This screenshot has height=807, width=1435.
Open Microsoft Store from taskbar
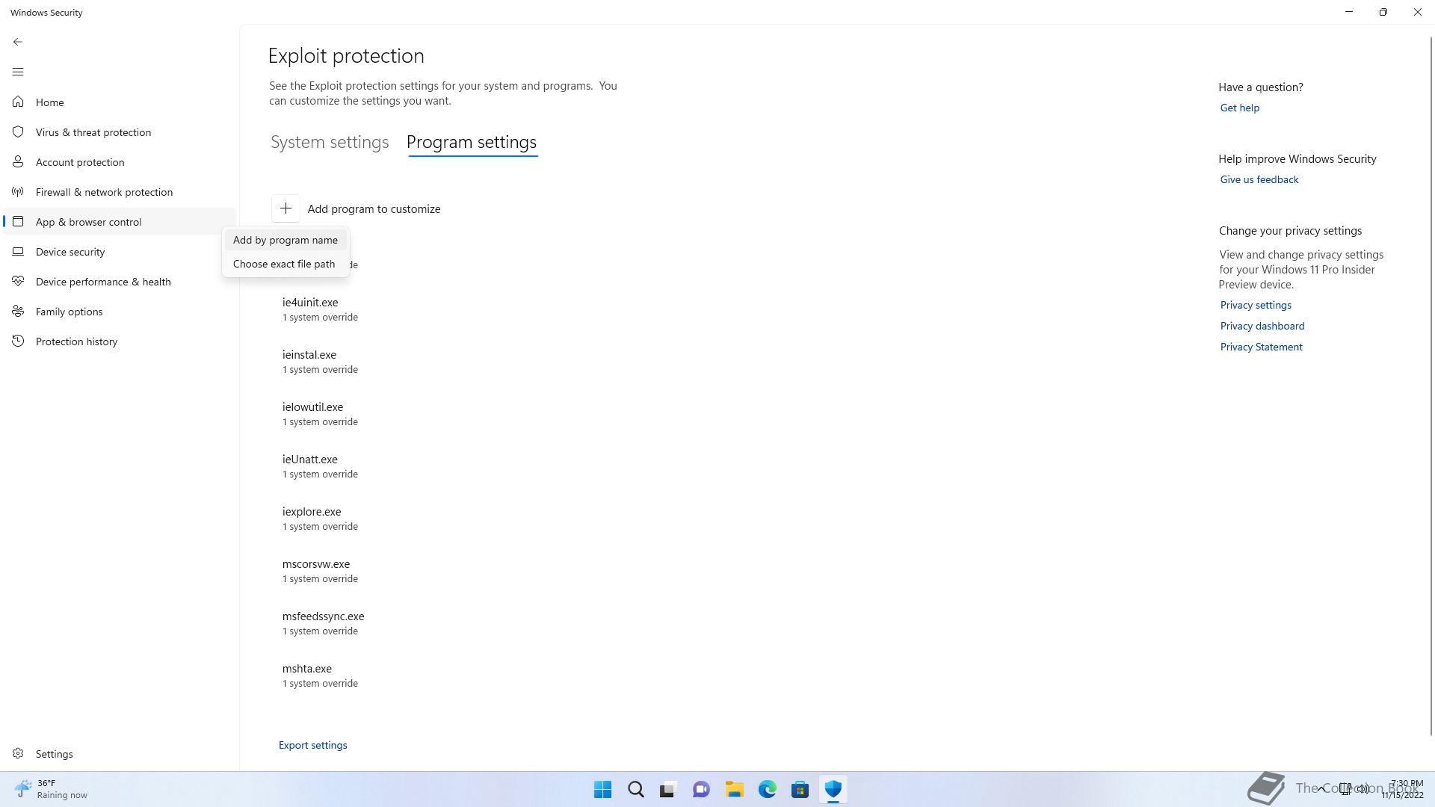[x=800, y=789]
